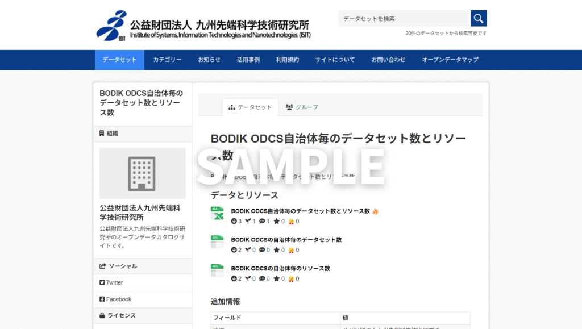Click the 組織 section header in sidebar
582x329 pixels.
click(x=143, y=134)
